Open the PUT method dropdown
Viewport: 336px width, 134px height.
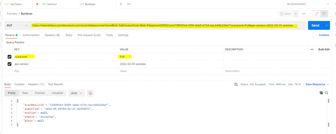coord(17,26)
